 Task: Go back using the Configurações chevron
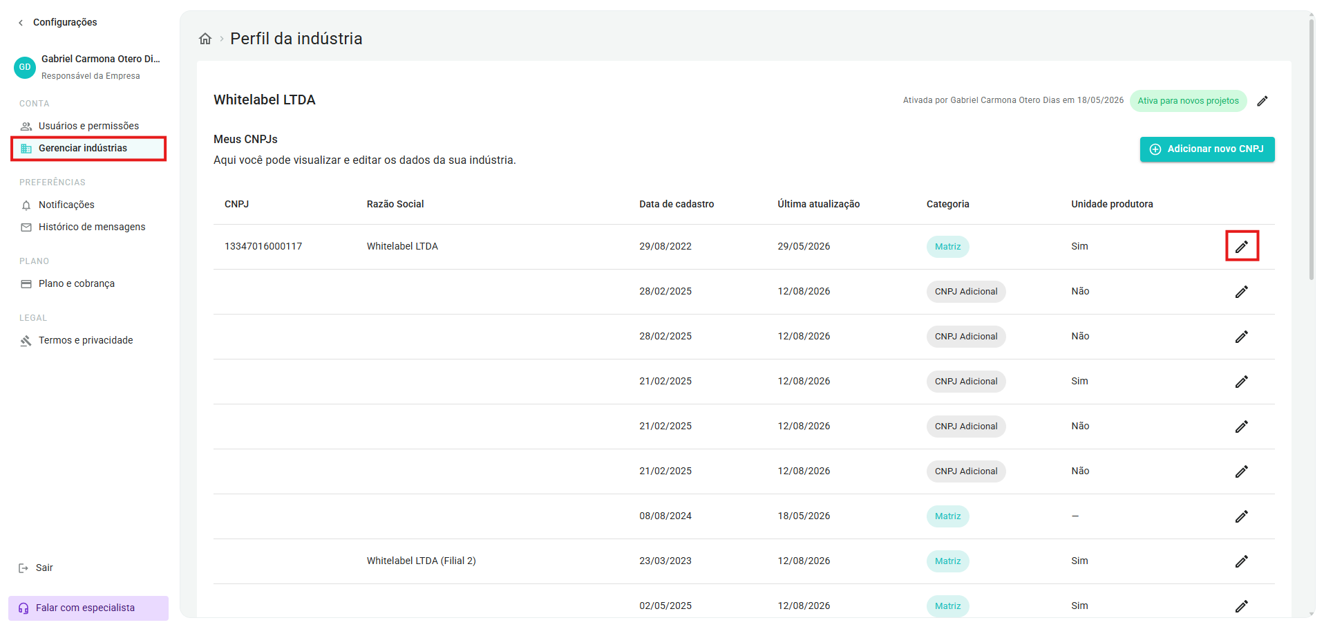[x=21, y=23]
